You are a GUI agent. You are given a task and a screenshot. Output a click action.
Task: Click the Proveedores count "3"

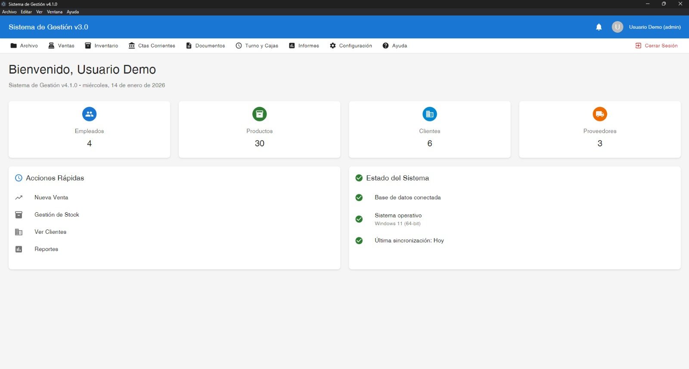[600, 143]
